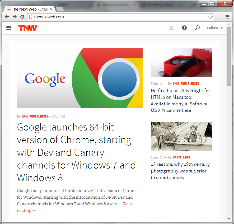The height and width of the screenshot is (224, 234).
Task: Open Emil Protalinski author link under main article
Action: point(35,116)
